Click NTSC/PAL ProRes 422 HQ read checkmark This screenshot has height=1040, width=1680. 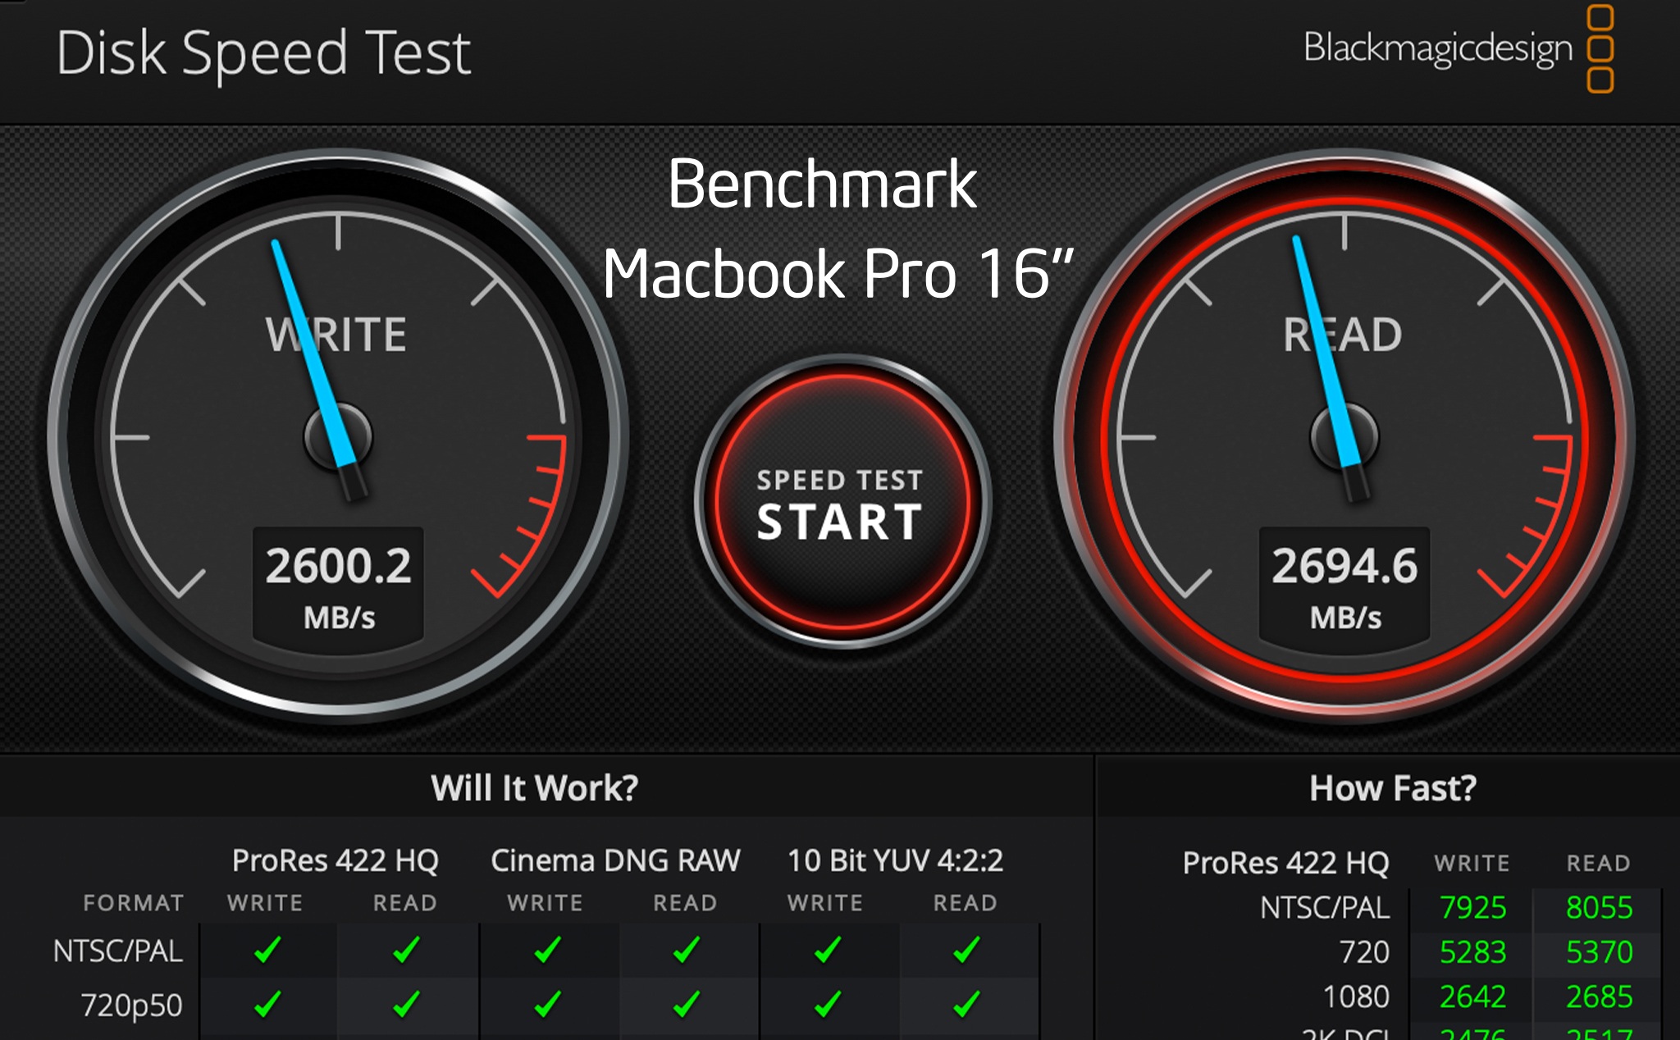tap(406, 950)
